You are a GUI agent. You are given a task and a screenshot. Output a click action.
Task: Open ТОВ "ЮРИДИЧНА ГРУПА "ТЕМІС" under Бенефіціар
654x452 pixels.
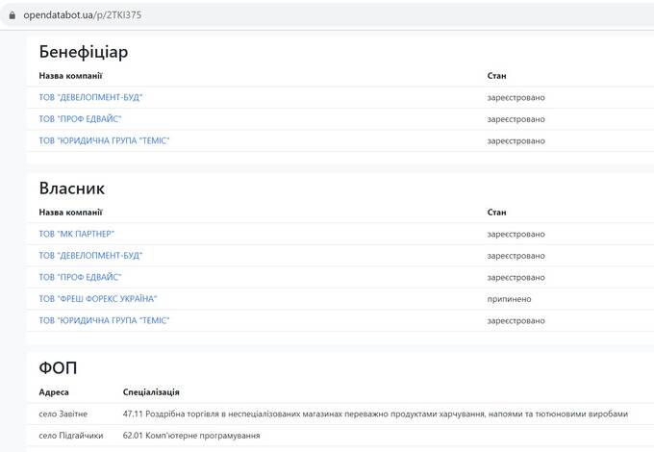tap(104, 140)
